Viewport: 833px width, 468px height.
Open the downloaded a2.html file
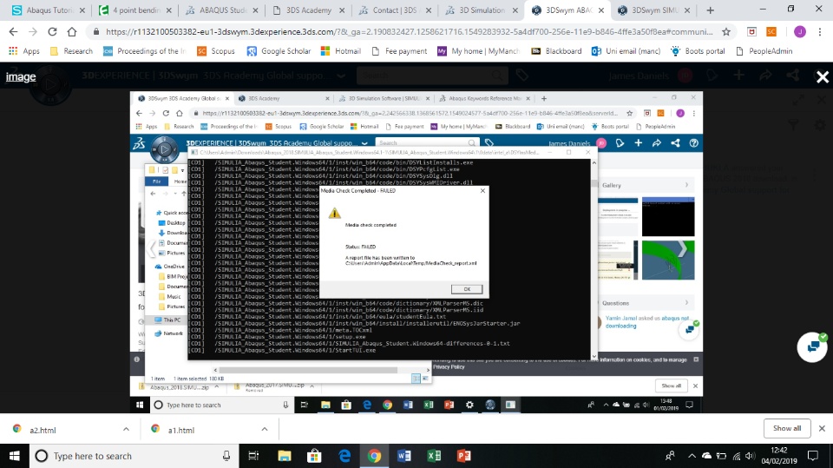[43, 430]
